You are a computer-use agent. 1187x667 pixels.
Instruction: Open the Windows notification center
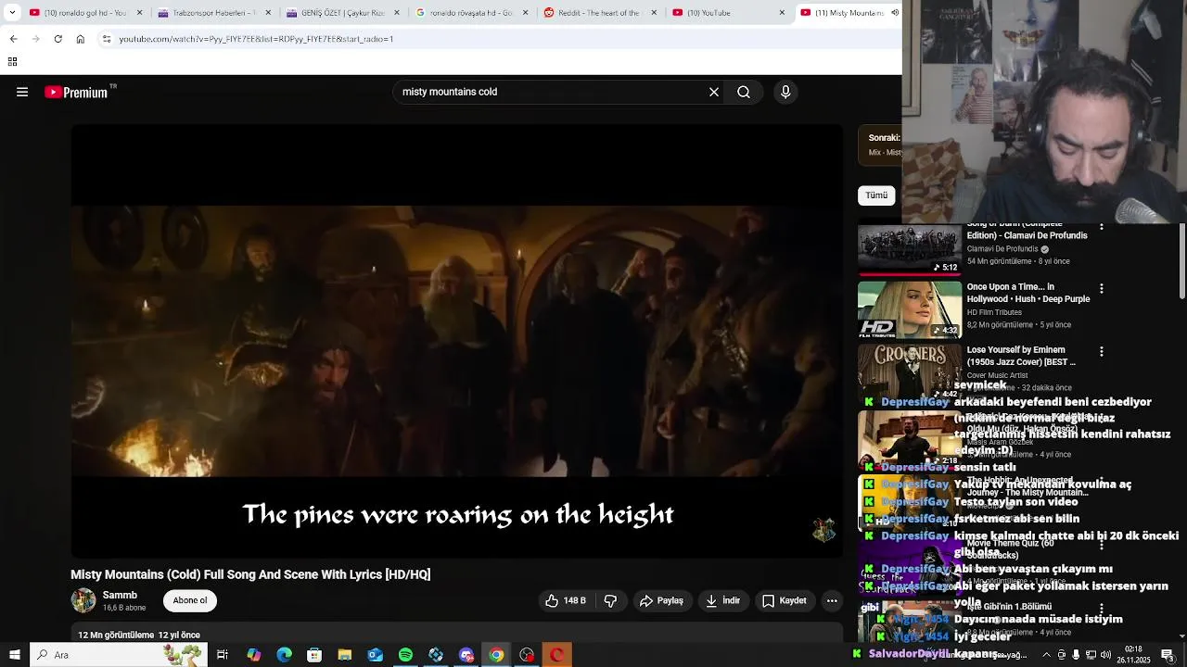[x=1168, y=655]
